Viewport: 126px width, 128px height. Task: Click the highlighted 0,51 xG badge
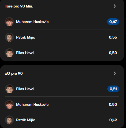tap(113, 89)
